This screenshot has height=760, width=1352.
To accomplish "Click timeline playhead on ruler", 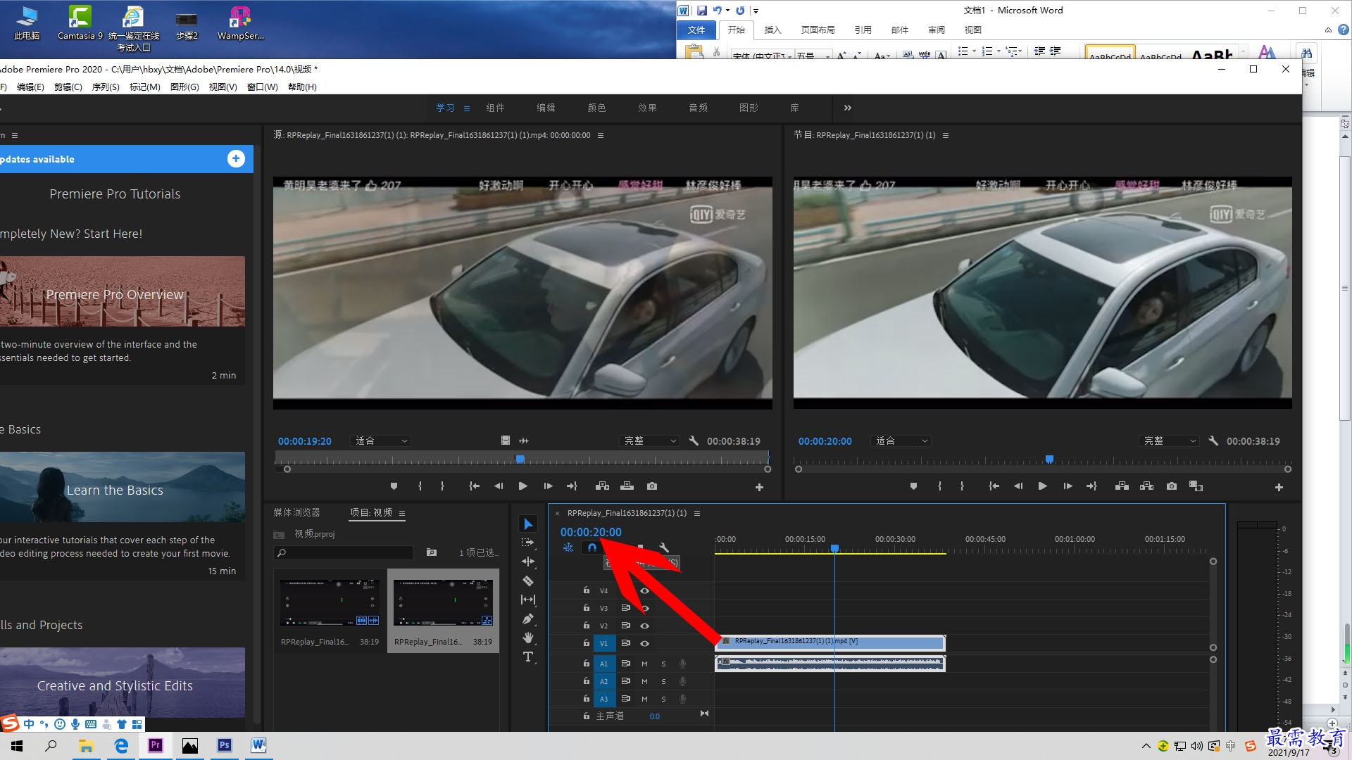I will point(834,548).
